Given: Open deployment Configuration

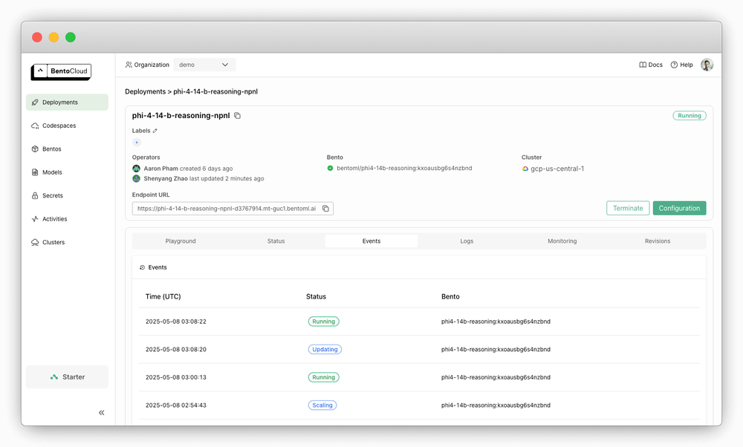Looking at the screenshot, I should [x=679, y=208].
